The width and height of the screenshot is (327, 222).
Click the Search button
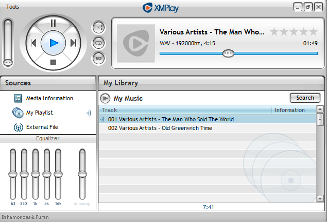click(x=305, y=98)
